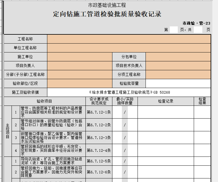Click the 检查记录 column header

click(x=165, y=101)
